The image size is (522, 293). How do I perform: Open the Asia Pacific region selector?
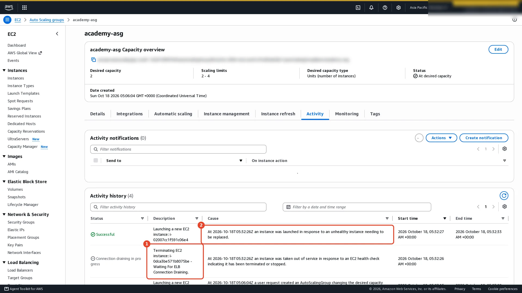click(418, 8)
